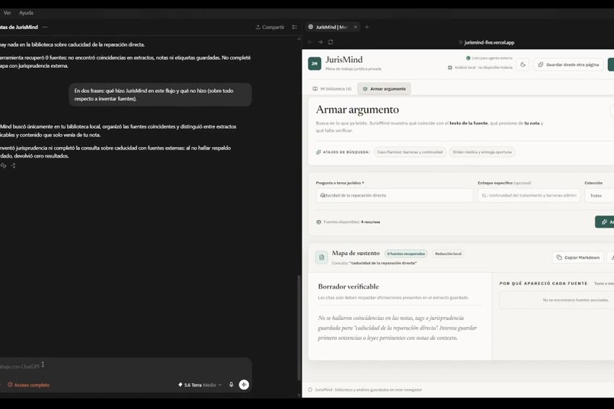The image size is (614, 409).
Task: Switch to Mi biblioteca (4) tab
Action: tap(332, 89)
